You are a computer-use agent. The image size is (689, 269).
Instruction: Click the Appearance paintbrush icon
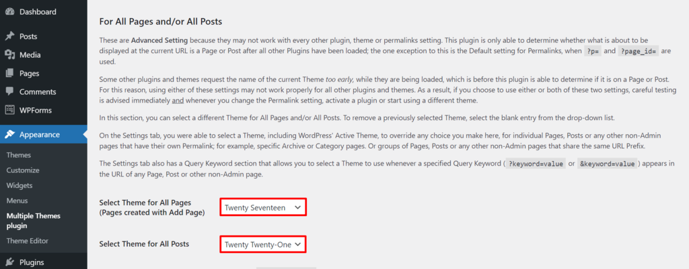click(9, 134)
